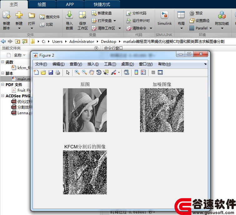Open 查看(V) menu in Figure 2

tap(76, 64)
